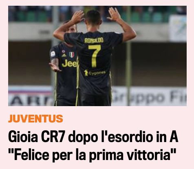
Task: Click the RONALDO name printed on the shirt
Action: (x=94, y=40)
